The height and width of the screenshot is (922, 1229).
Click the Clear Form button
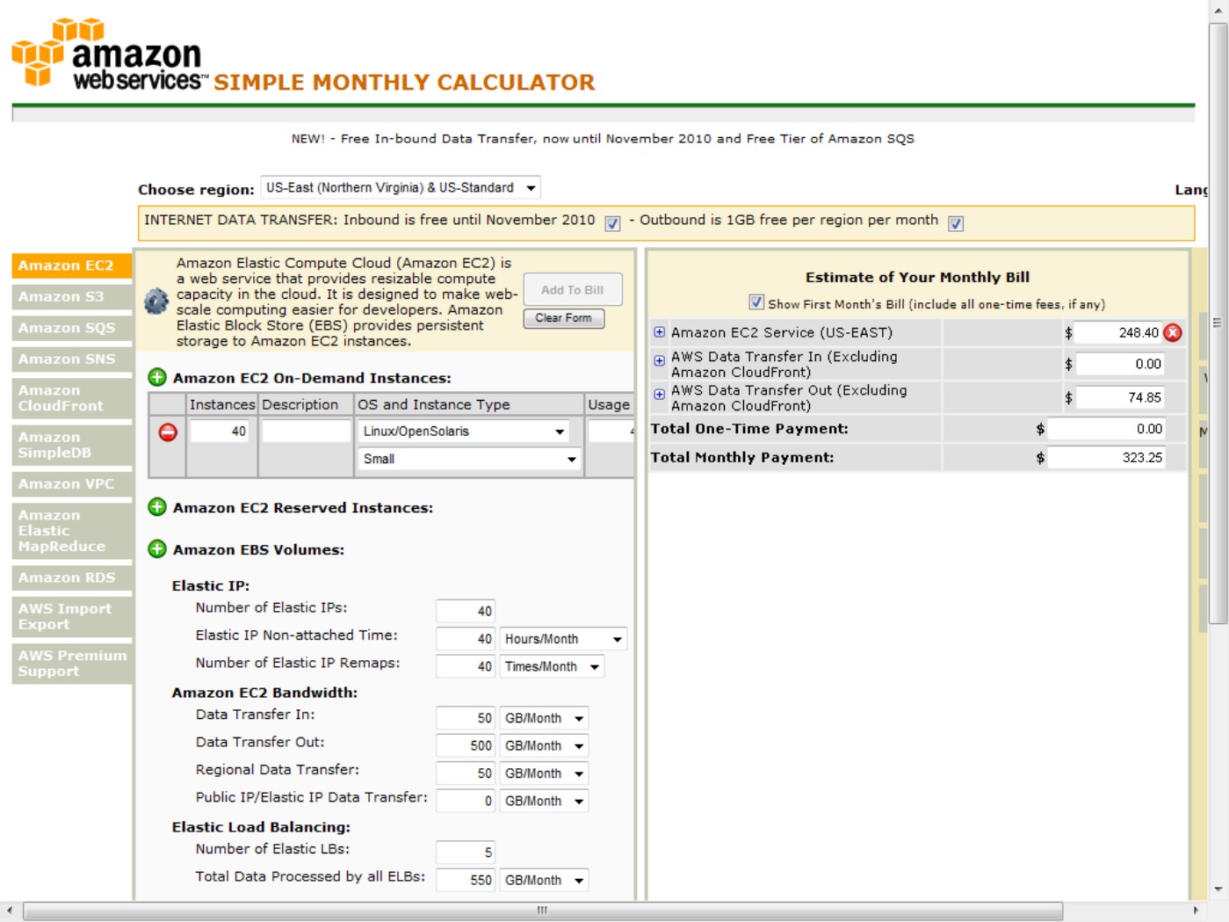[x=564, y=318]
